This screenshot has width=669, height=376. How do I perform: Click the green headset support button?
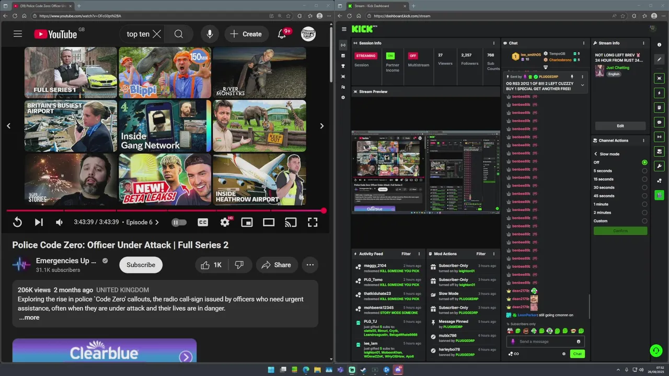click(656, 350)
